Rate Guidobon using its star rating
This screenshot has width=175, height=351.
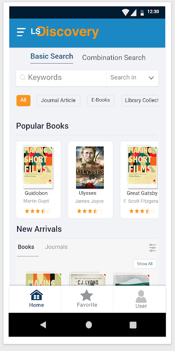click(x=38, y=211)
